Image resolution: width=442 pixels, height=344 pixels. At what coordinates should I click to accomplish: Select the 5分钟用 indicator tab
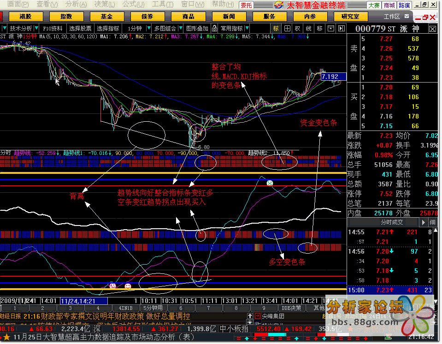tap(153, 308)
